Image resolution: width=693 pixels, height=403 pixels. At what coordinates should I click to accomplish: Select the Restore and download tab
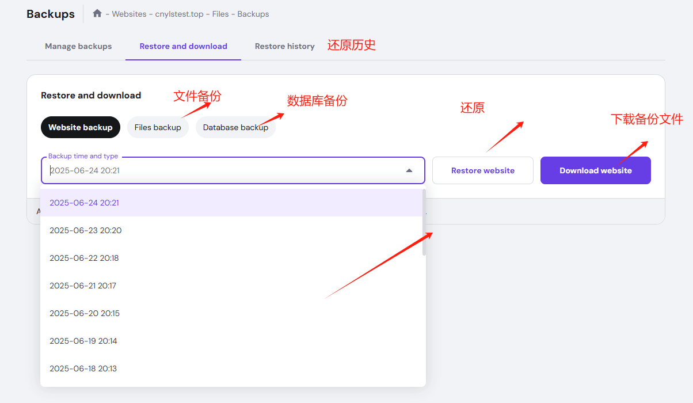pyautogui.click(x=183, y=46)
